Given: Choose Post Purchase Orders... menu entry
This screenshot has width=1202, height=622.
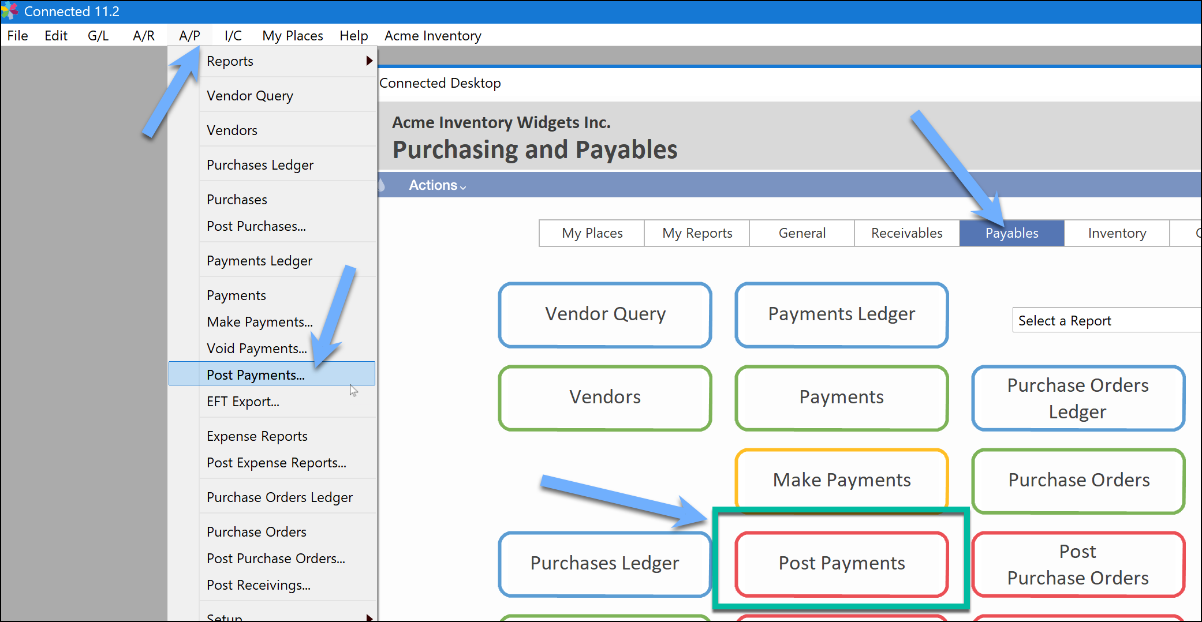Looking at the screenshot, I should pos(272,559).
